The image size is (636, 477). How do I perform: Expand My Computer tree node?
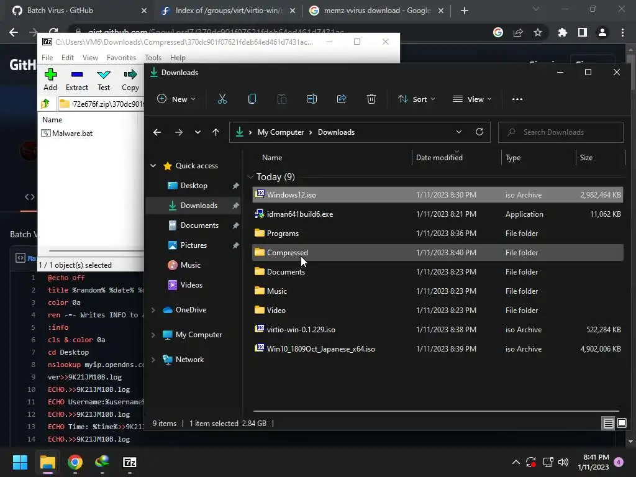(x=153, y=335)
